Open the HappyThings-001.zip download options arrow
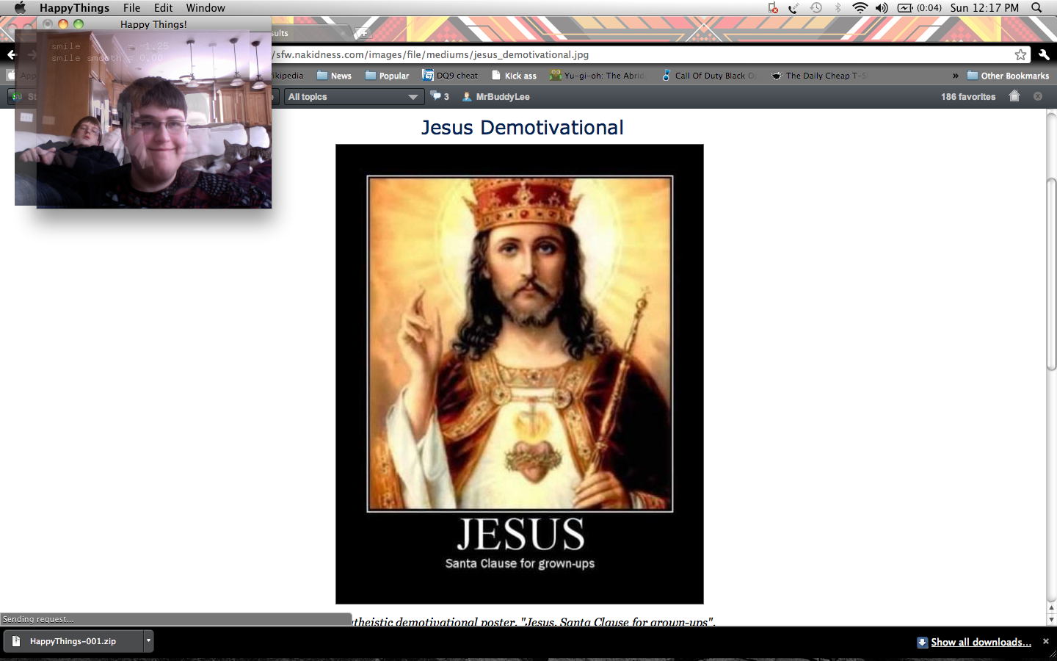 tap(148, 640)
